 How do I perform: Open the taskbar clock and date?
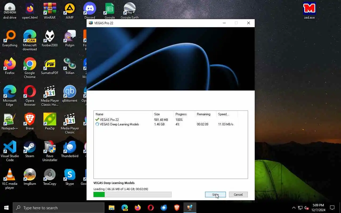(318, 208)
